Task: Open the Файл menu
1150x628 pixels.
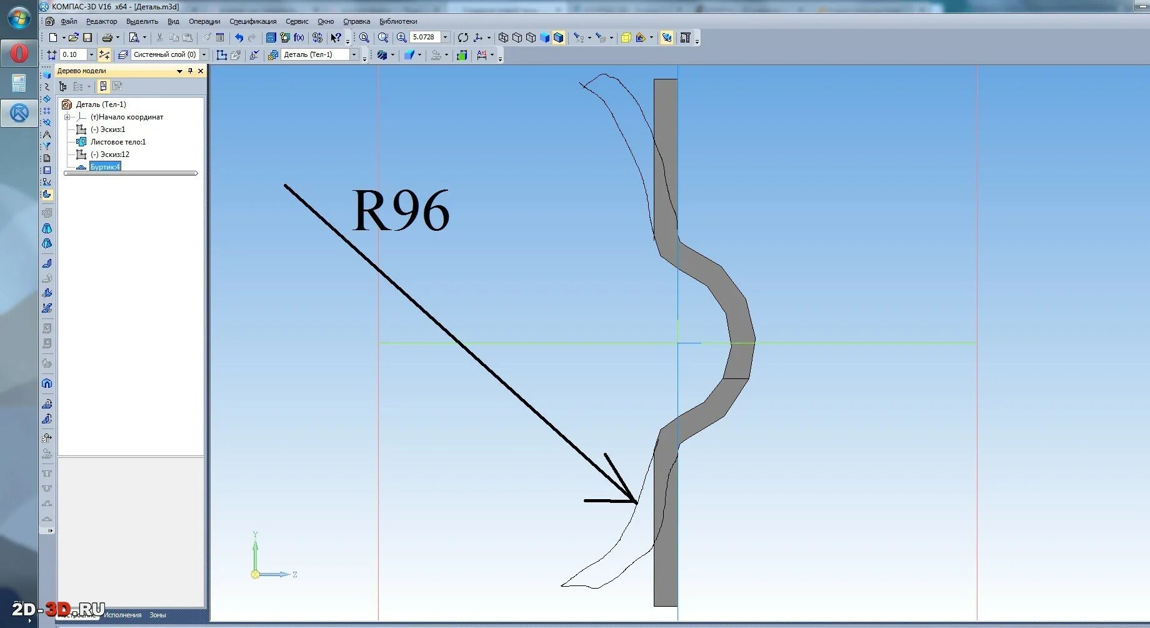Action: tap(69, 21)
